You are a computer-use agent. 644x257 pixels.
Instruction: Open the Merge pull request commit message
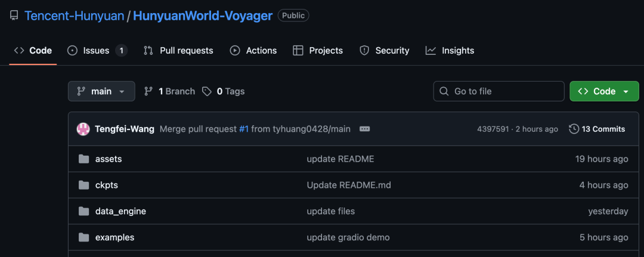pyautogui.click(x=198, y=129)
